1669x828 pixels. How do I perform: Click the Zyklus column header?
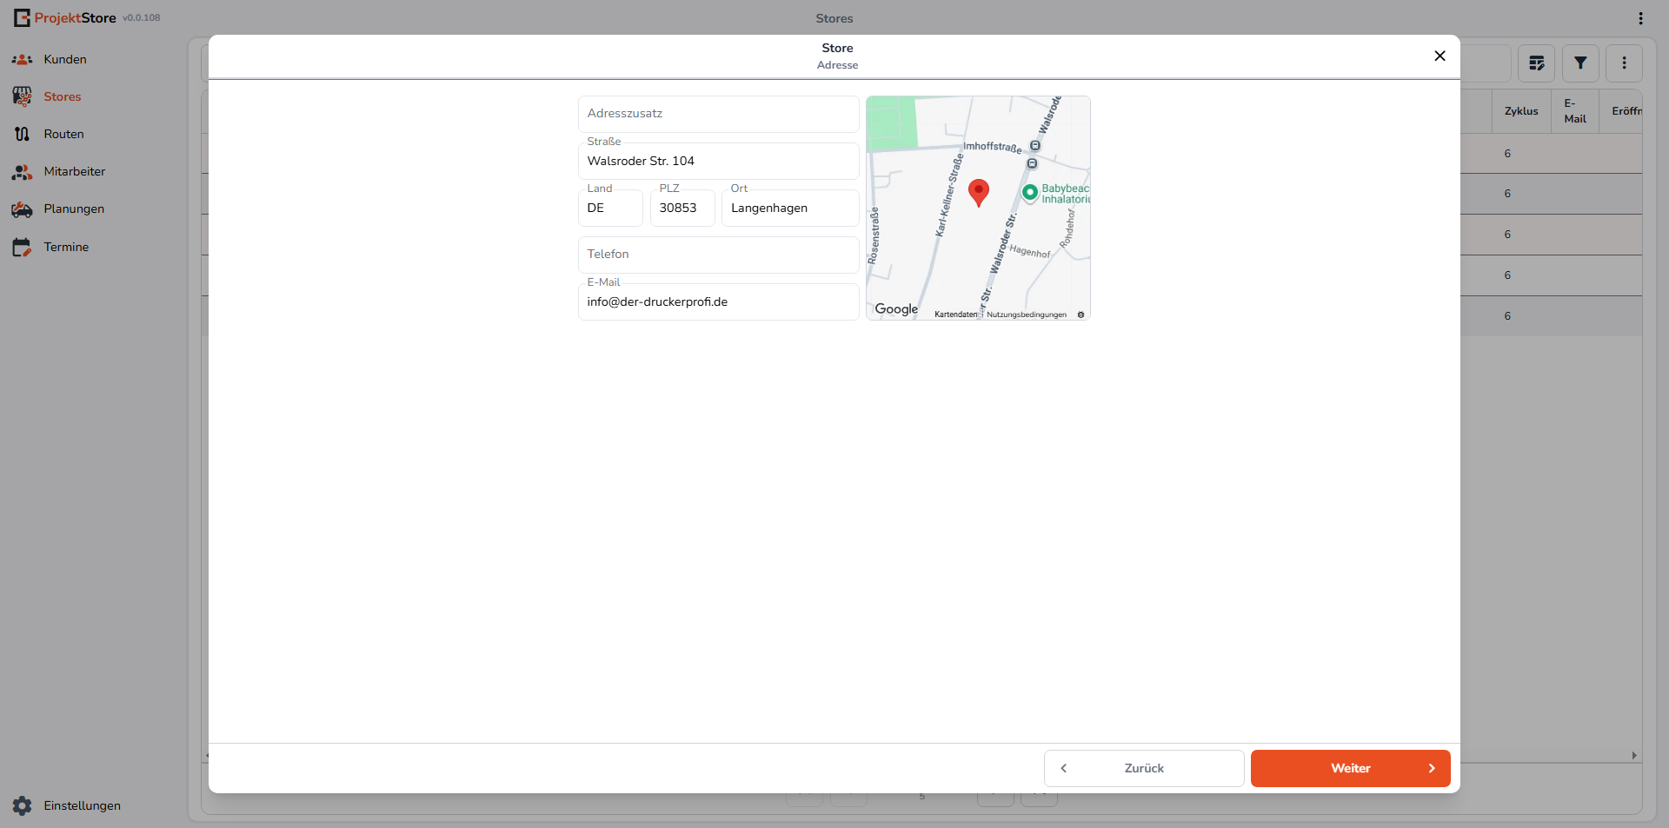tap(1521, 111)
